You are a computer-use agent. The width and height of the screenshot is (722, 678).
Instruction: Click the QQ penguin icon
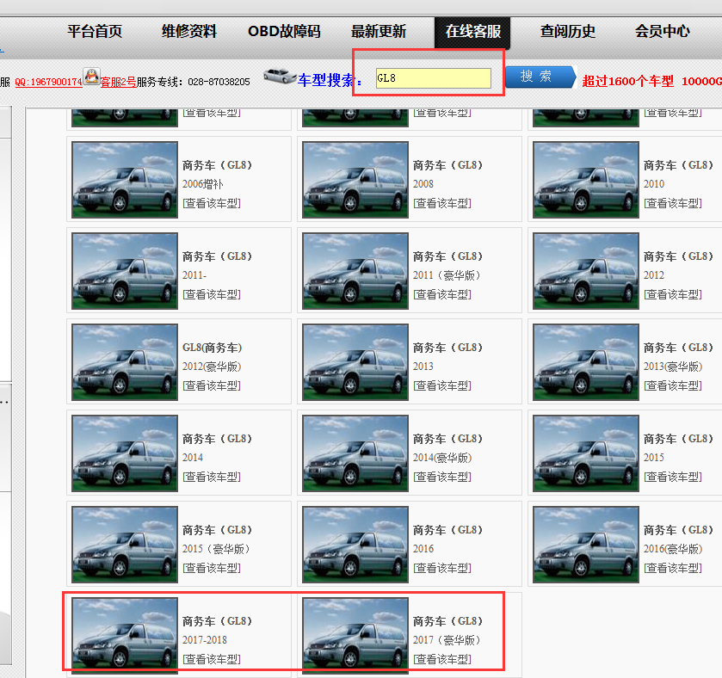[x=91, y=76]
